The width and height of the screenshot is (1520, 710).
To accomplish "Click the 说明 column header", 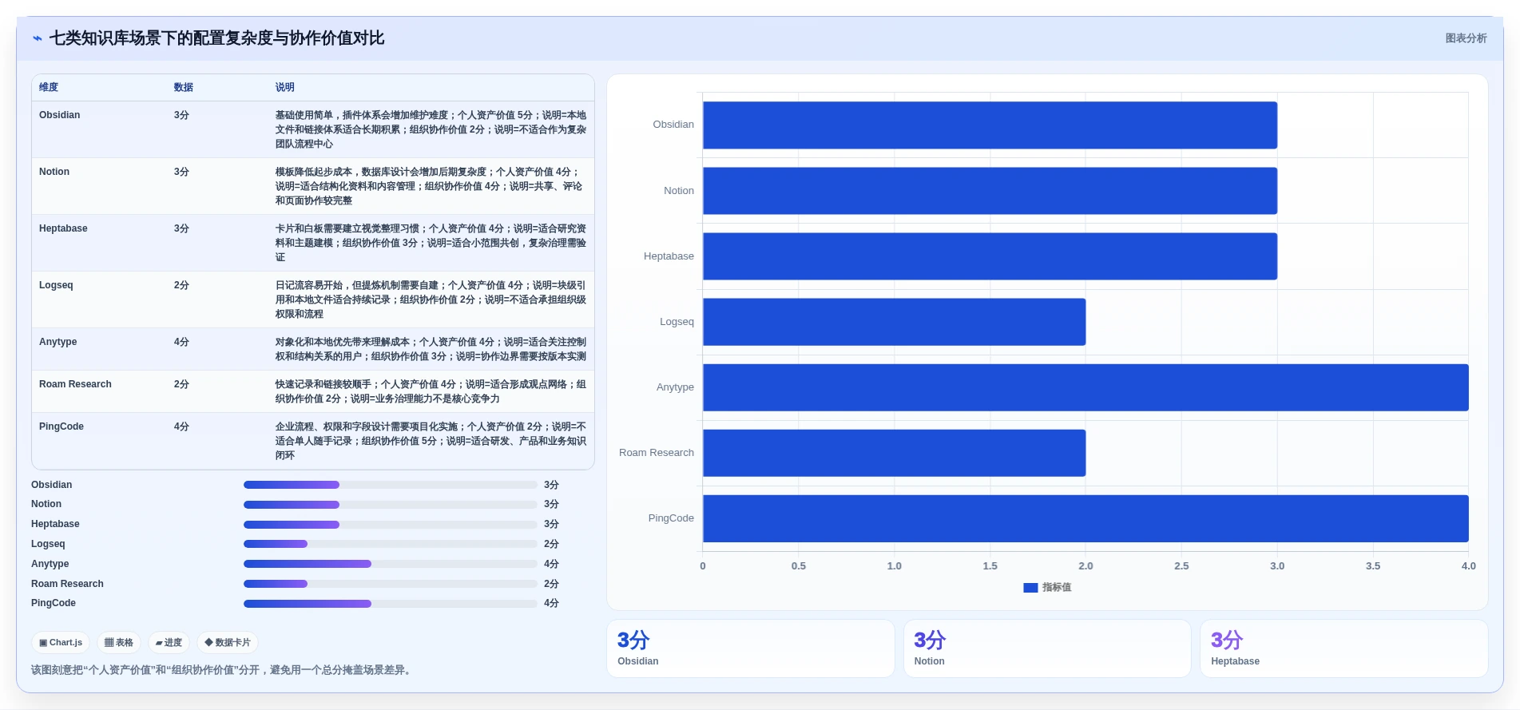I will point(285,87).
